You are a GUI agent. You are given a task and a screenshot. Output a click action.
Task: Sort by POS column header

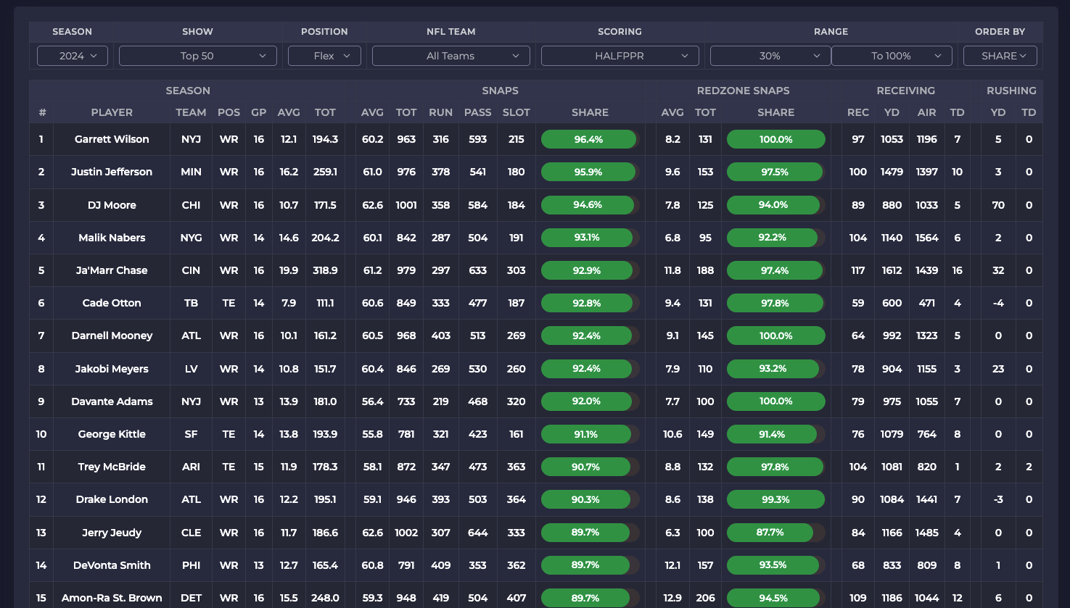pos(229,112)
